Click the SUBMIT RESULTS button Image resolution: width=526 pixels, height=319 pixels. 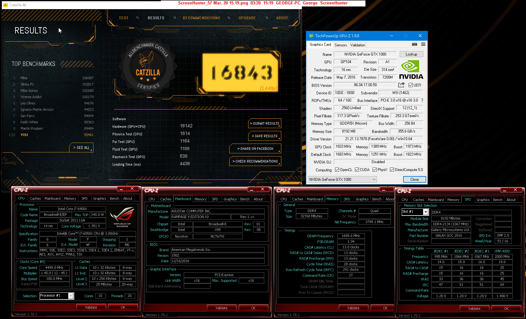[x=265, y=123]
